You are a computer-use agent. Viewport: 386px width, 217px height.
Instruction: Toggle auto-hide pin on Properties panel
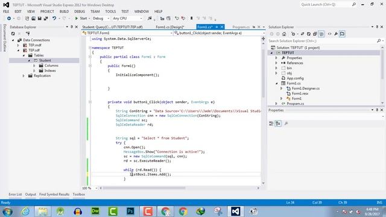[x=377, y=110]
